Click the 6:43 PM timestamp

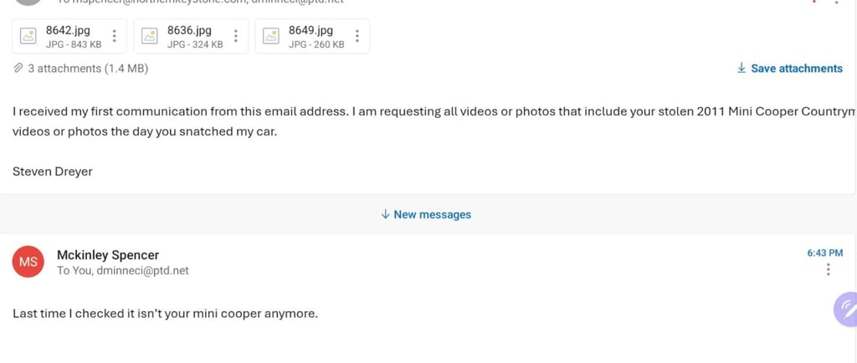[824, 253]
